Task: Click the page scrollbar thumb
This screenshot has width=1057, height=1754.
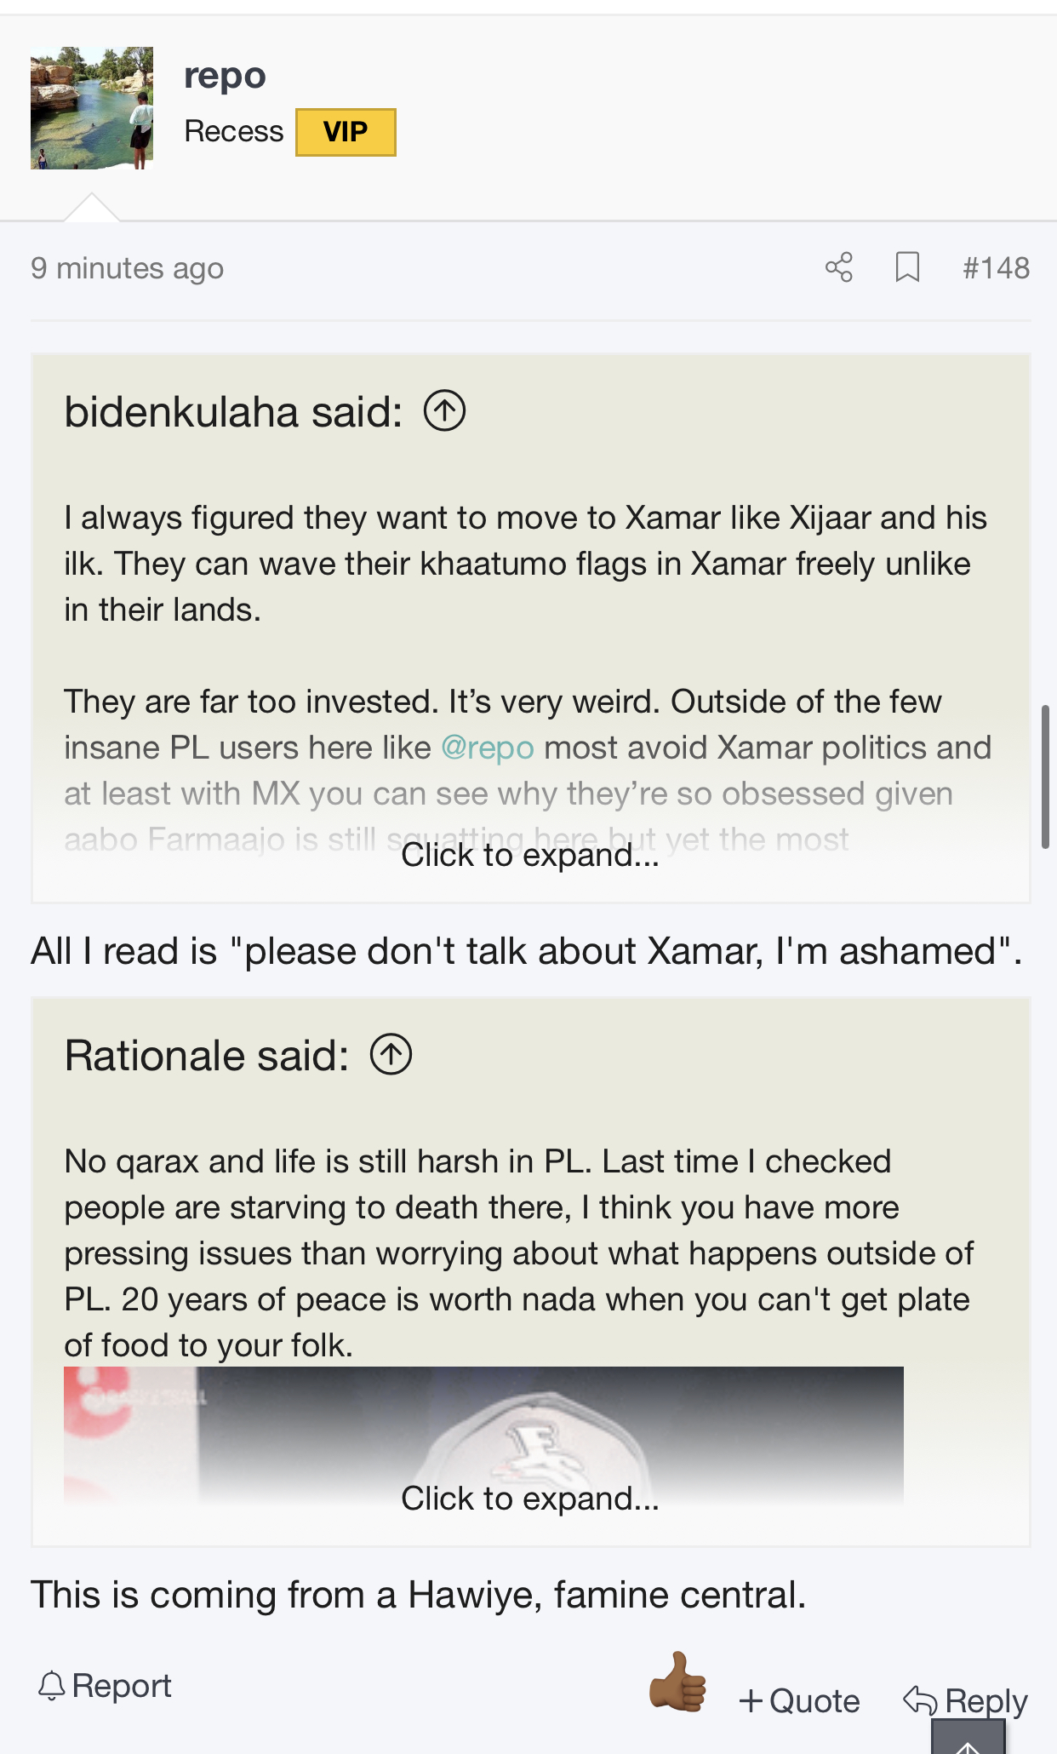Action: [x=1045, y=777]
